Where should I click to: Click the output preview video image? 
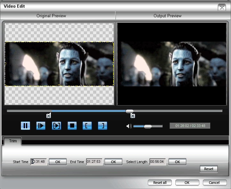tap(172, 64)
